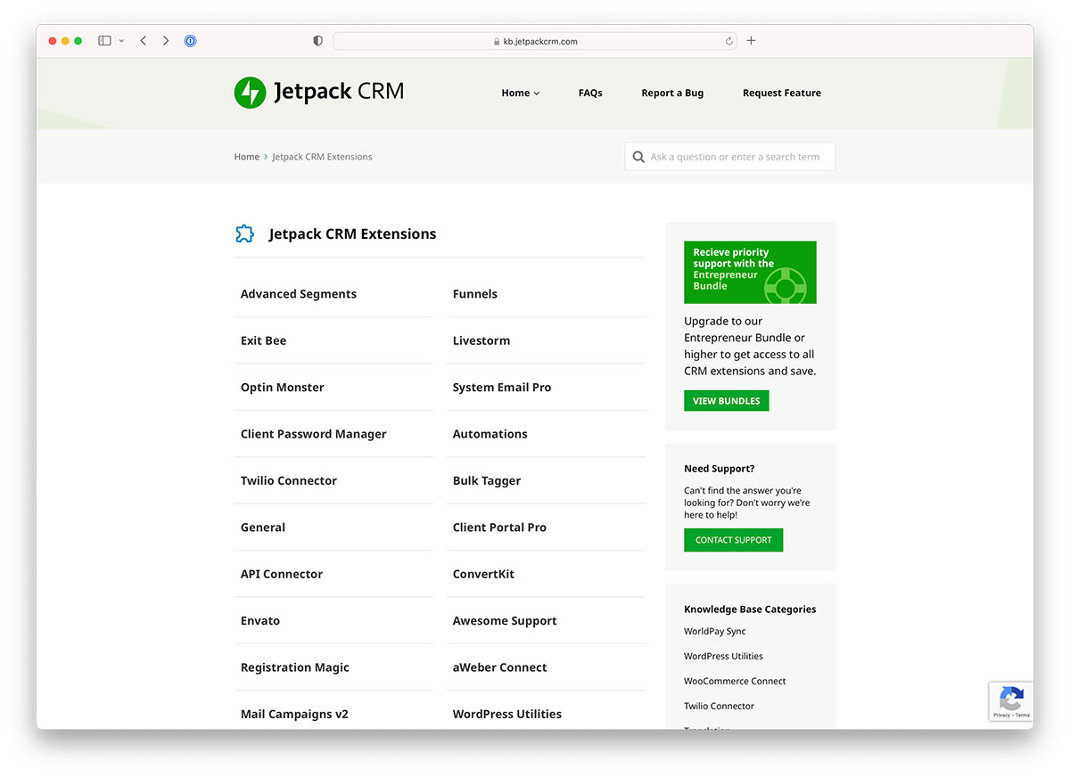This screenshot has height=777, width=1070.
Task: Open the ConvertKit category
Action: (x=483, y=574)
